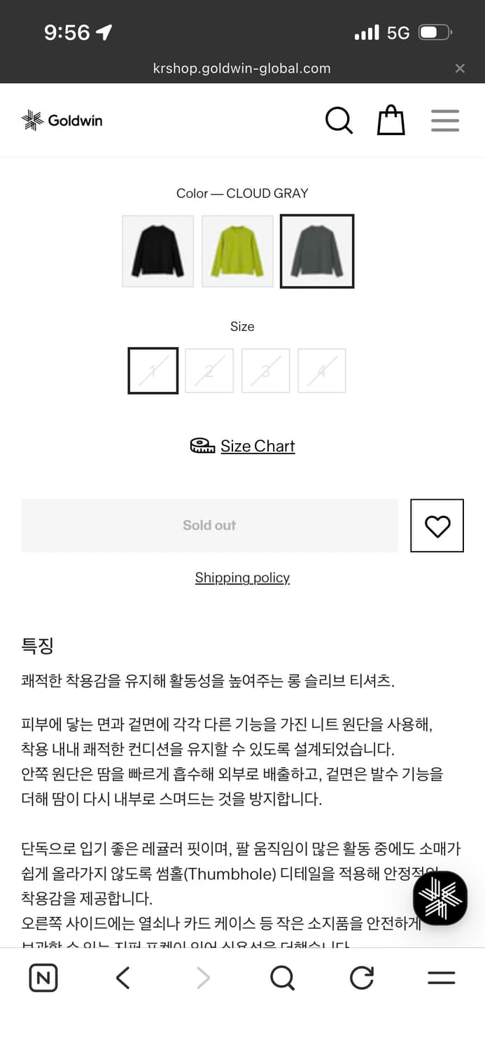Open the site hamburger menu
The image size is (485, 1050).
(x=445, y=120)
